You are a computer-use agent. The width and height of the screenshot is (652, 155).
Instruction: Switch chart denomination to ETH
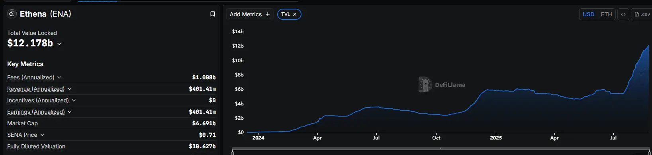[x=606, y=14]
